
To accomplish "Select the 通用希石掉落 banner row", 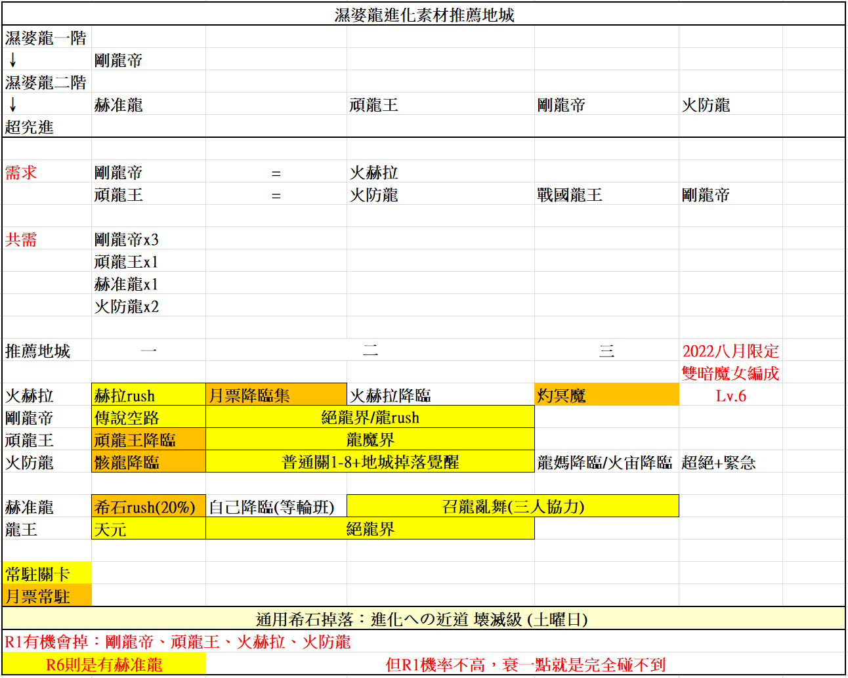I will 424,618.
